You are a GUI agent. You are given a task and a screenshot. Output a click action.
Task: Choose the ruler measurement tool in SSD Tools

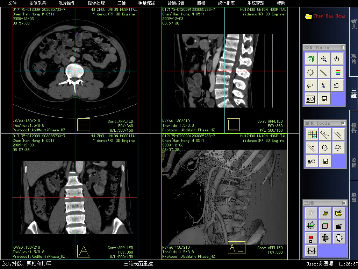(324, 73)
